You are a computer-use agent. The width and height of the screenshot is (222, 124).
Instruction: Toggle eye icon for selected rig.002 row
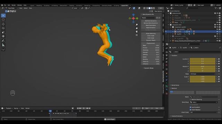pyautogui.click(x=217, y=32)
